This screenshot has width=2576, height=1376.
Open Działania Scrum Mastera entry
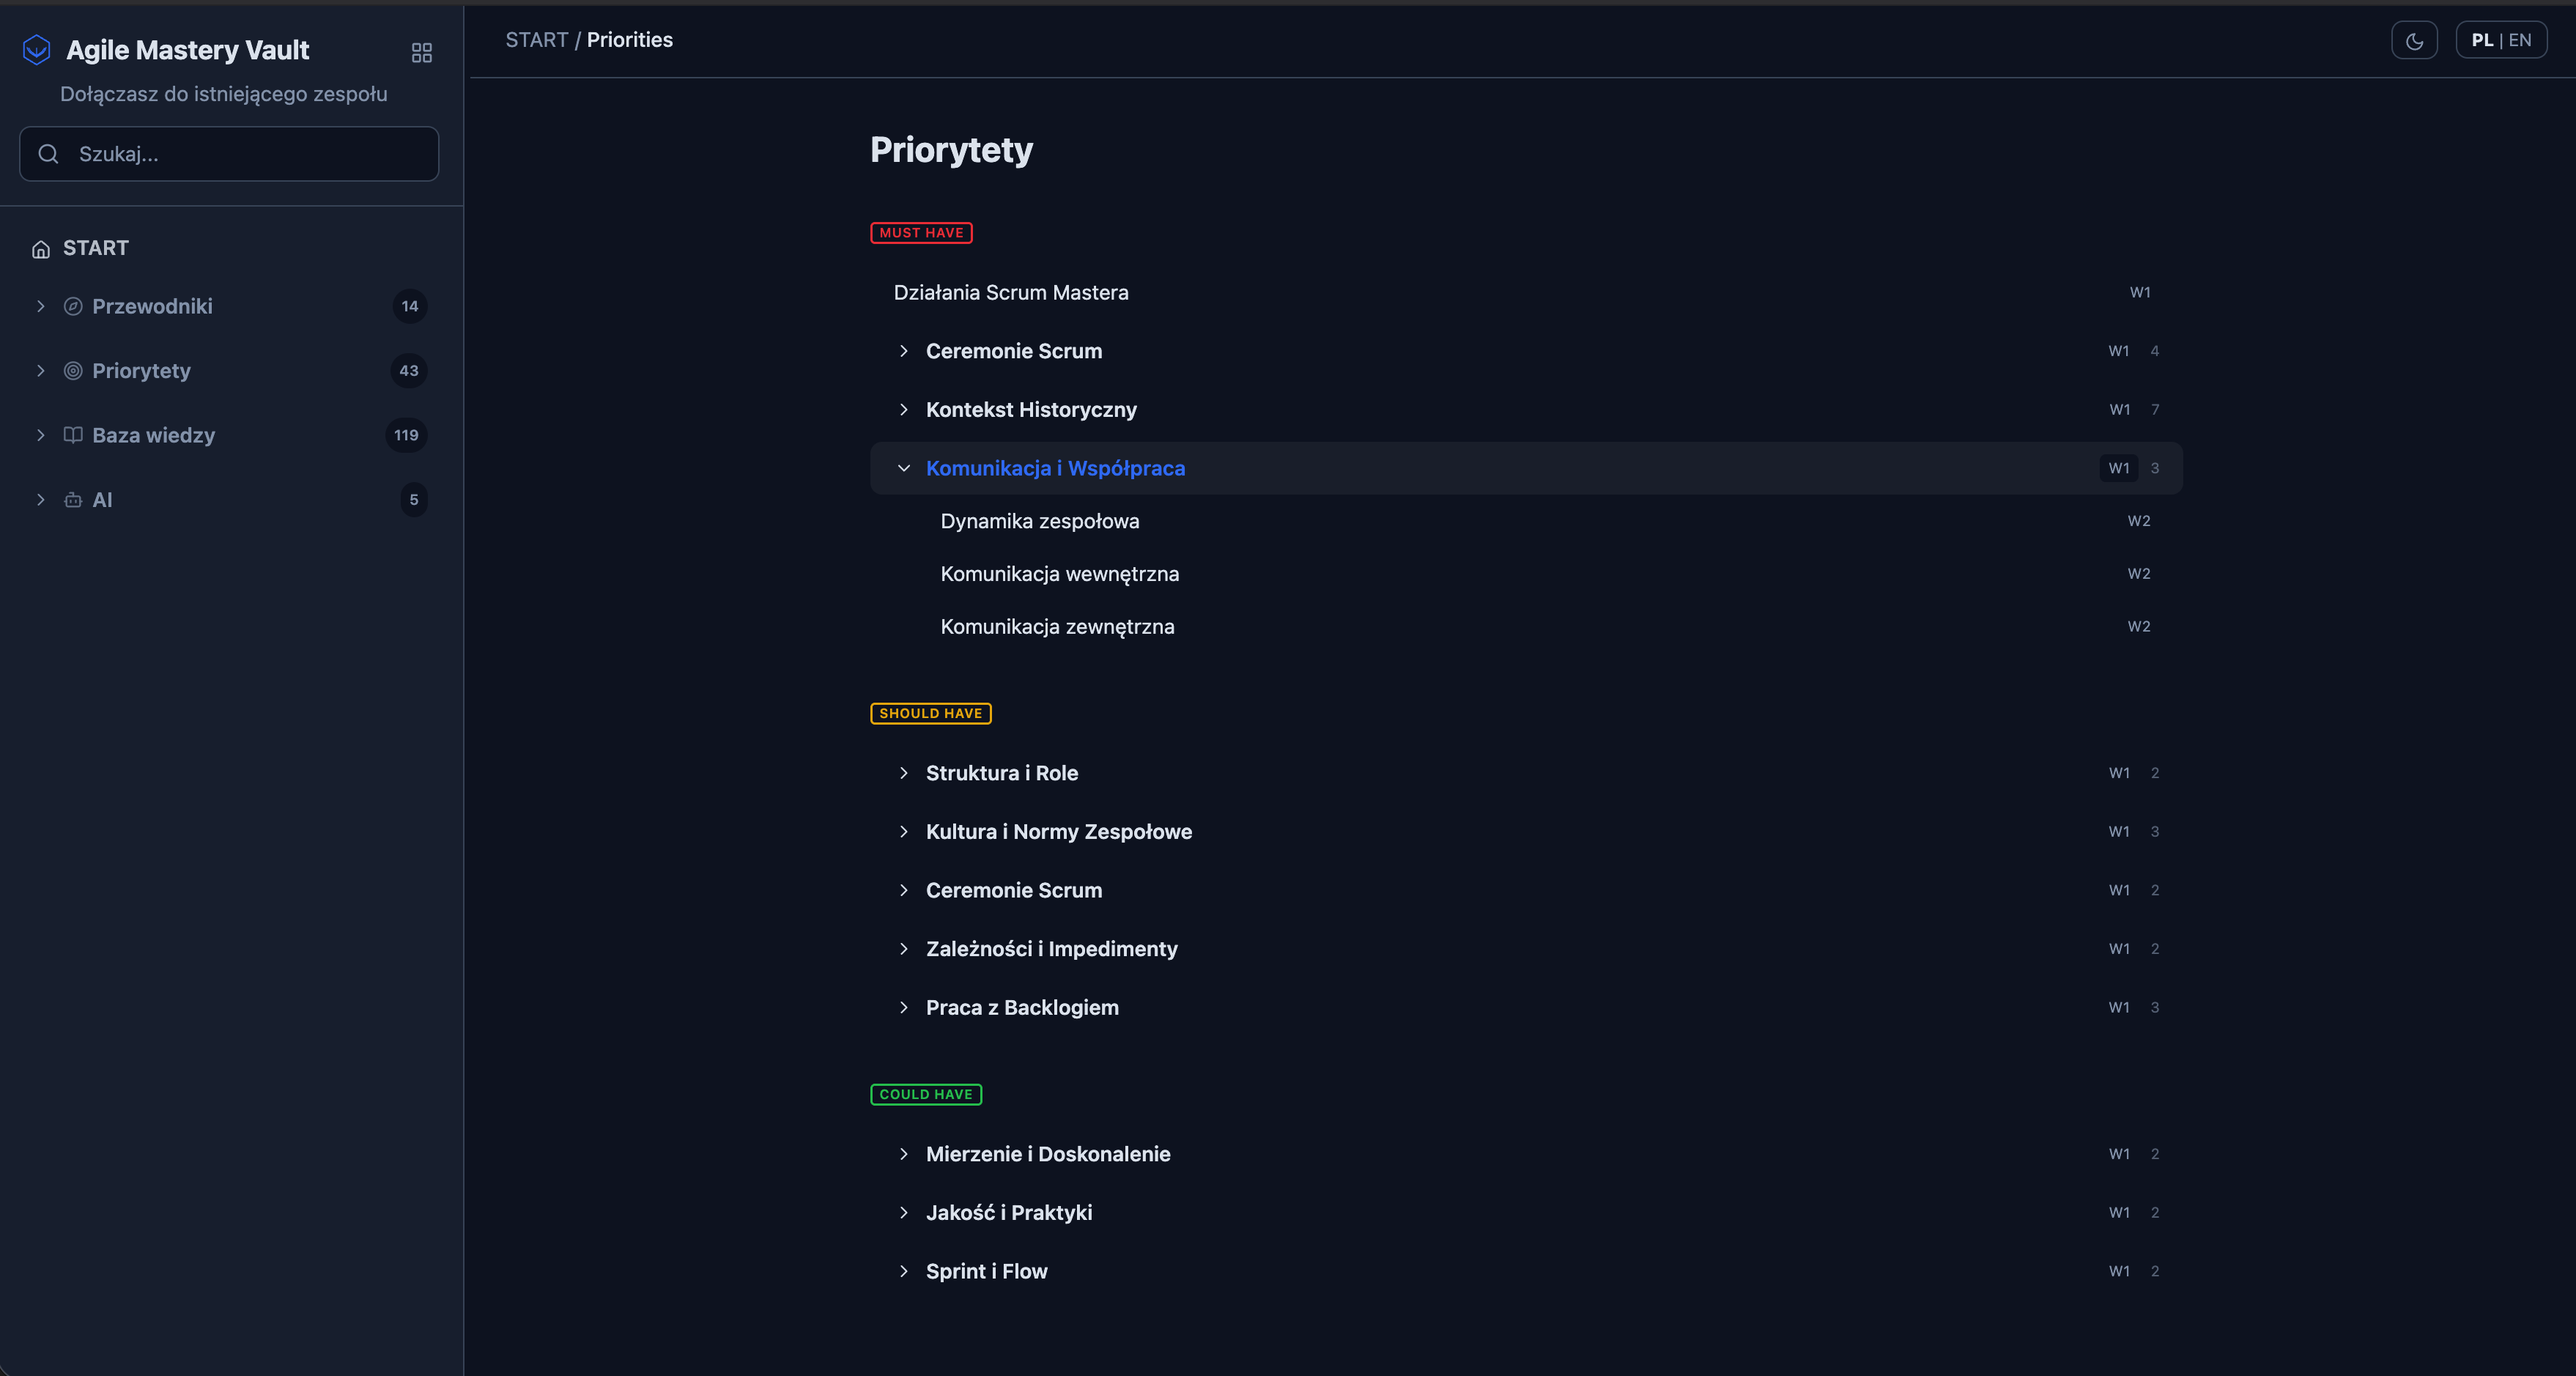pos(1010,293)
